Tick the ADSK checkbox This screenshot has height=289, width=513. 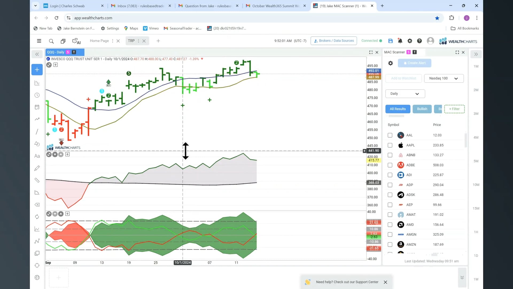tap(390, 195)
